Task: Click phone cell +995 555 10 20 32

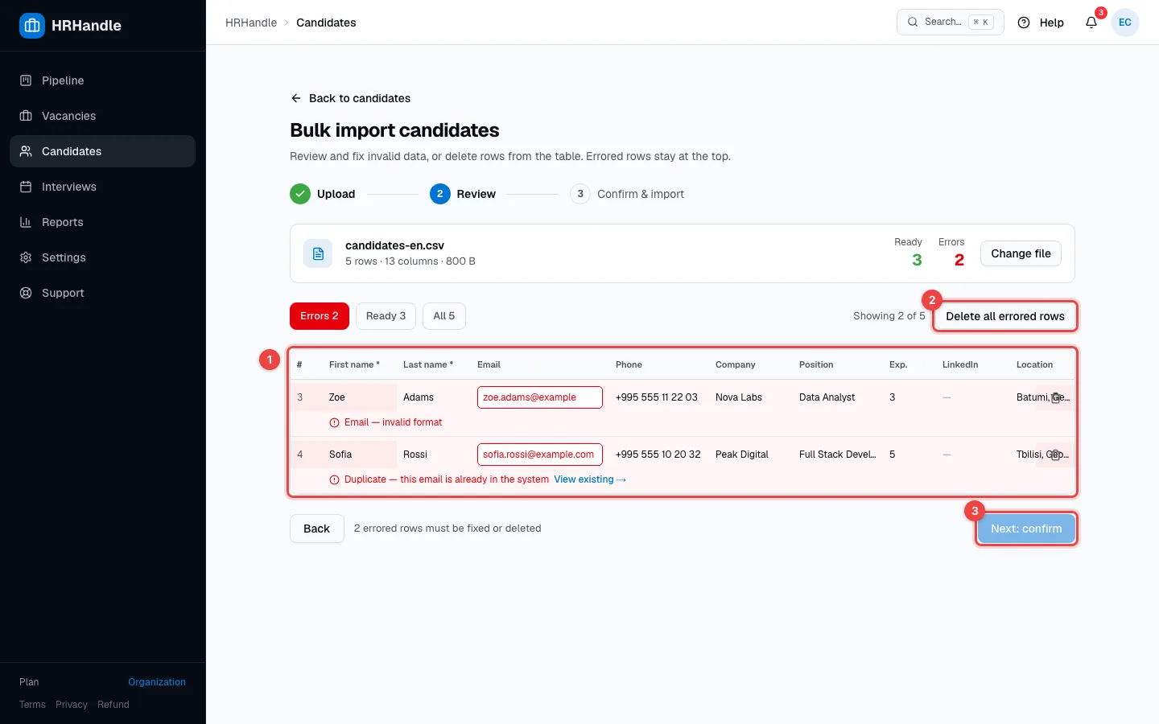Action: (658, 455)
